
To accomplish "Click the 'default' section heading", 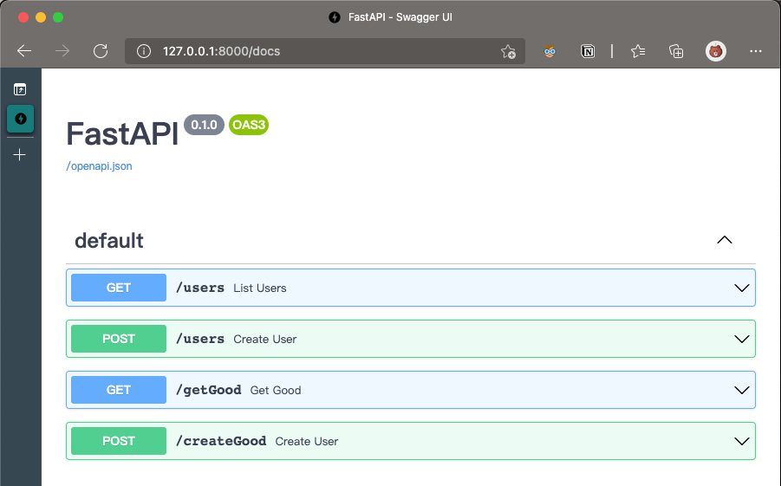I will [109, 241].
